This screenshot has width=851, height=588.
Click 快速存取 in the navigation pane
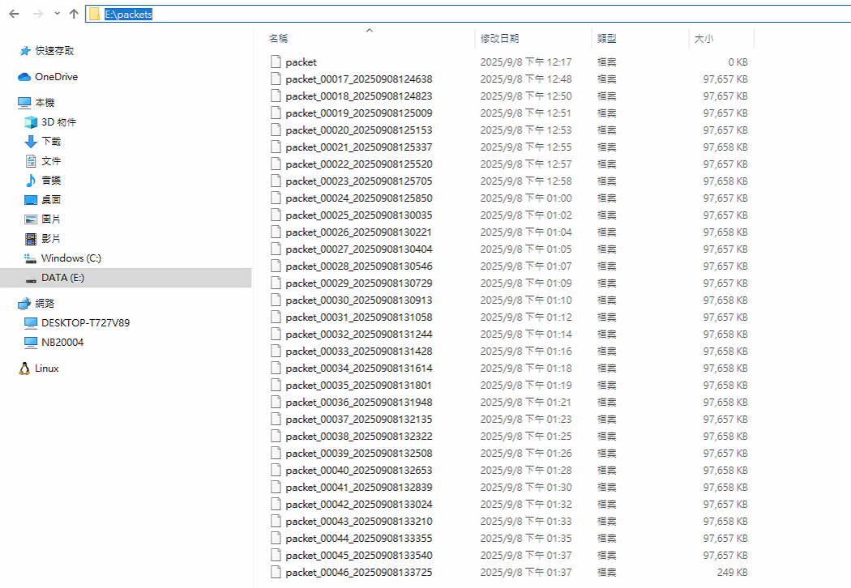coord(54,50)
